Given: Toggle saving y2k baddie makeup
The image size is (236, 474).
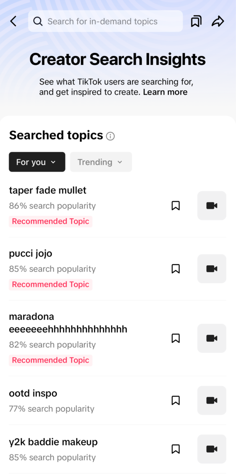Looking at the screenshot, I should [176, 449].
